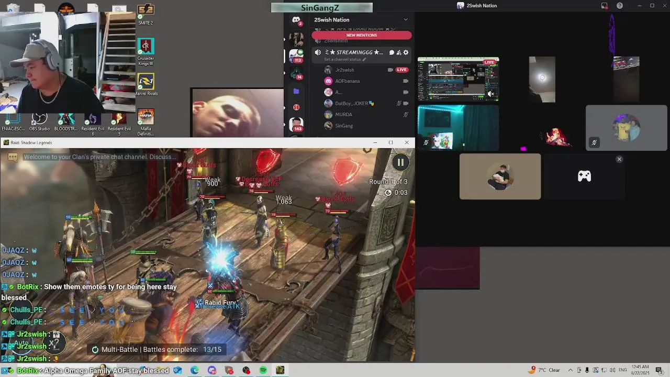Select the Discord server with 143 badge

coord(296,125)
